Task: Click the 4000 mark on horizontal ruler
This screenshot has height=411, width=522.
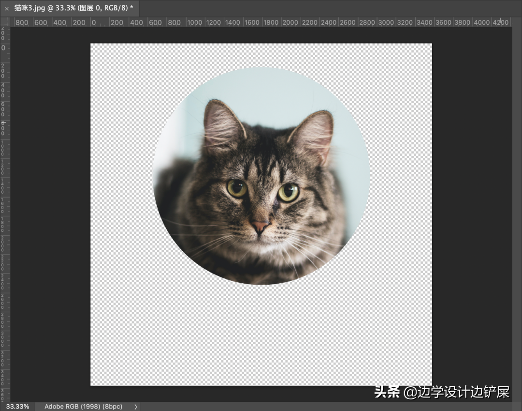Action: click(481, 22)
